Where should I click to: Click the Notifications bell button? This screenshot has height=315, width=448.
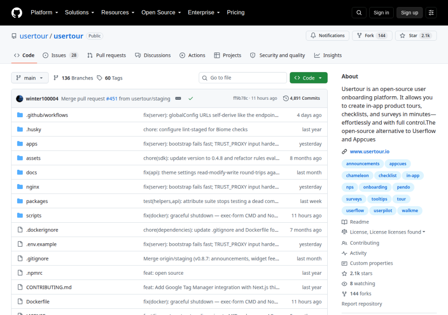tap(327, 35)
